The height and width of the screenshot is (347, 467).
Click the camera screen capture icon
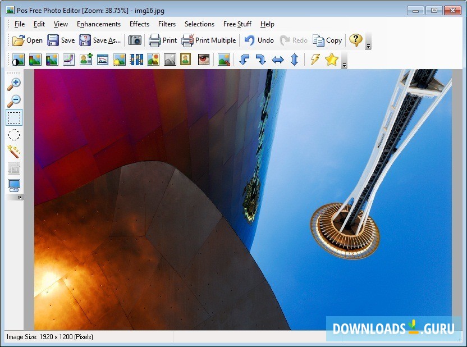point(135,40)
